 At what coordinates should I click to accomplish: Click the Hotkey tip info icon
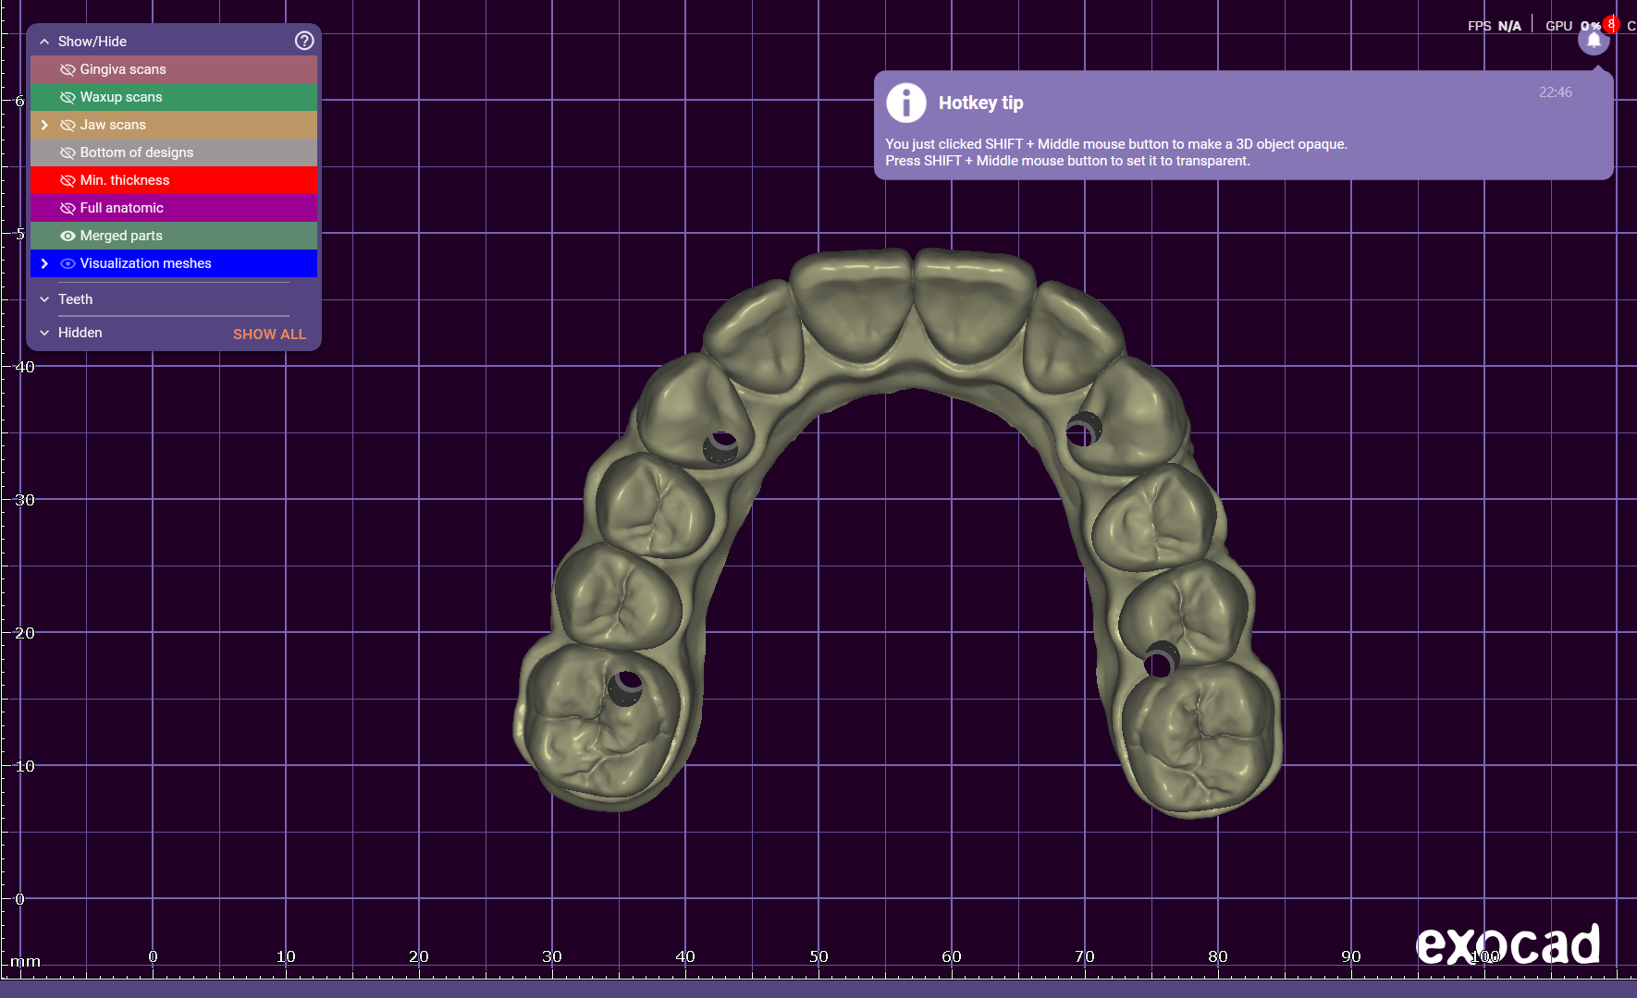click(x=905, y=103)
